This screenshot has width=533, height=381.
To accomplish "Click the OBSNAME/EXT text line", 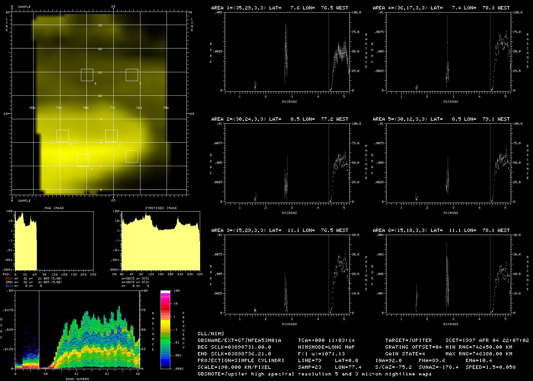I will coord(239,340).
